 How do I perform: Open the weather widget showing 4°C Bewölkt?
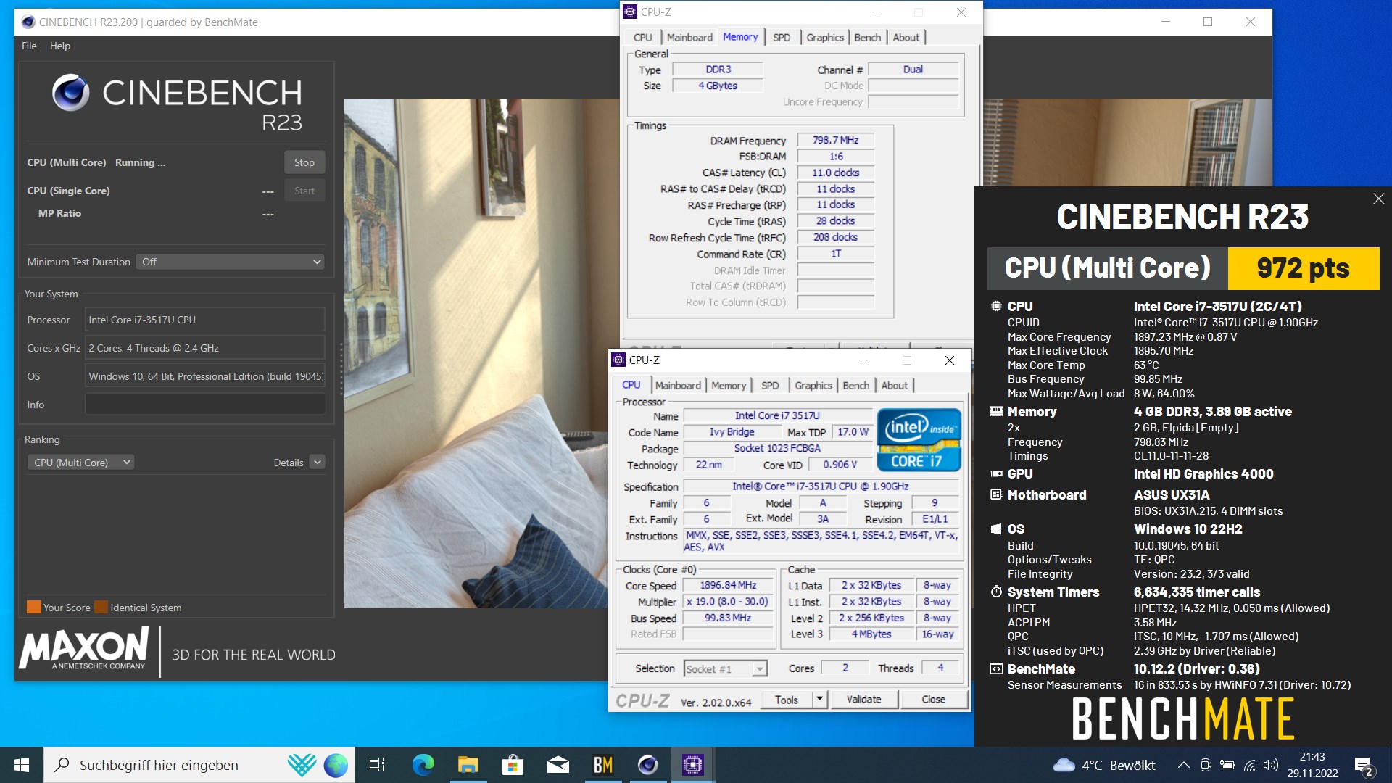(1103, 765)
